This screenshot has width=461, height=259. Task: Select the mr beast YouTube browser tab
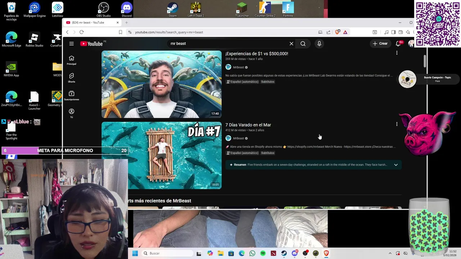pyautogui.click(x=92, y=22)
